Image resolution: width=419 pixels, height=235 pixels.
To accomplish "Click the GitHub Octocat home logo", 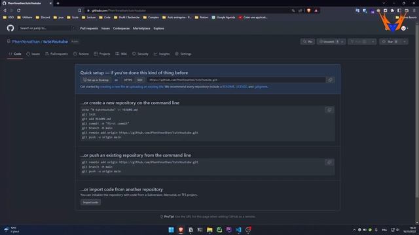I will click(10, 28).
